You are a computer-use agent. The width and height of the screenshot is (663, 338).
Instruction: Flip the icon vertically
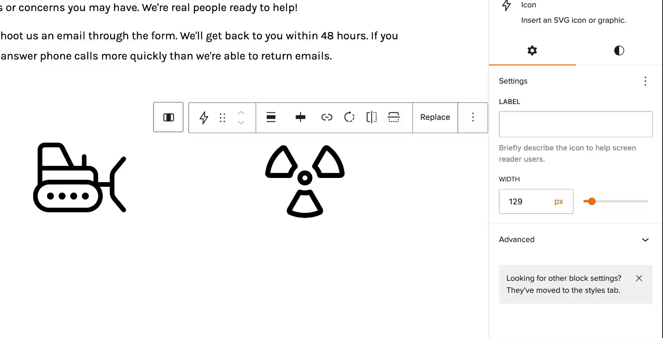(x=394, y=118)
